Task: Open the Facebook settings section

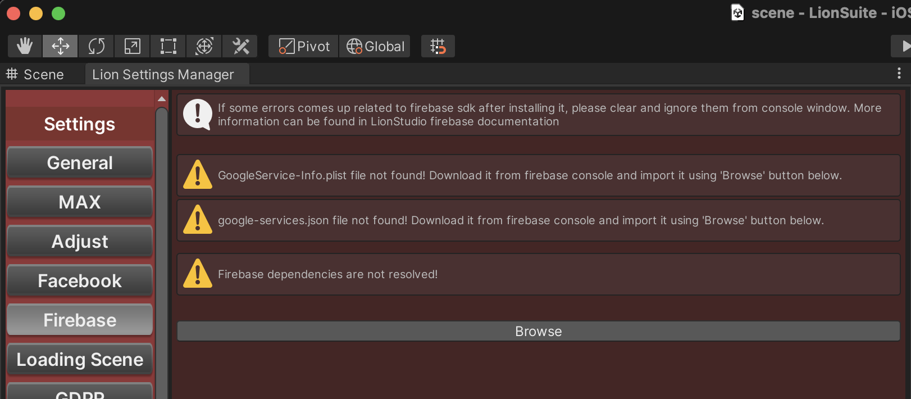Action: point(80,281)
